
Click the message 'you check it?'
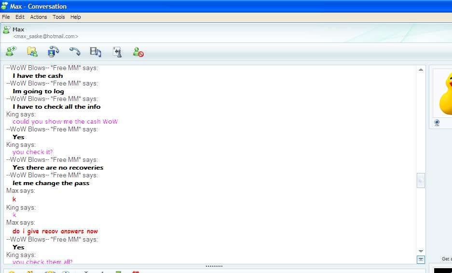tap(33, 152)
